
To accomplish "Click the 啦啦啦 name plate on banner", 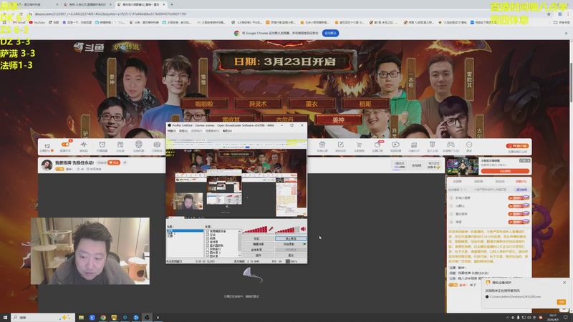I will pyautogui.click(x=204, y=104).
